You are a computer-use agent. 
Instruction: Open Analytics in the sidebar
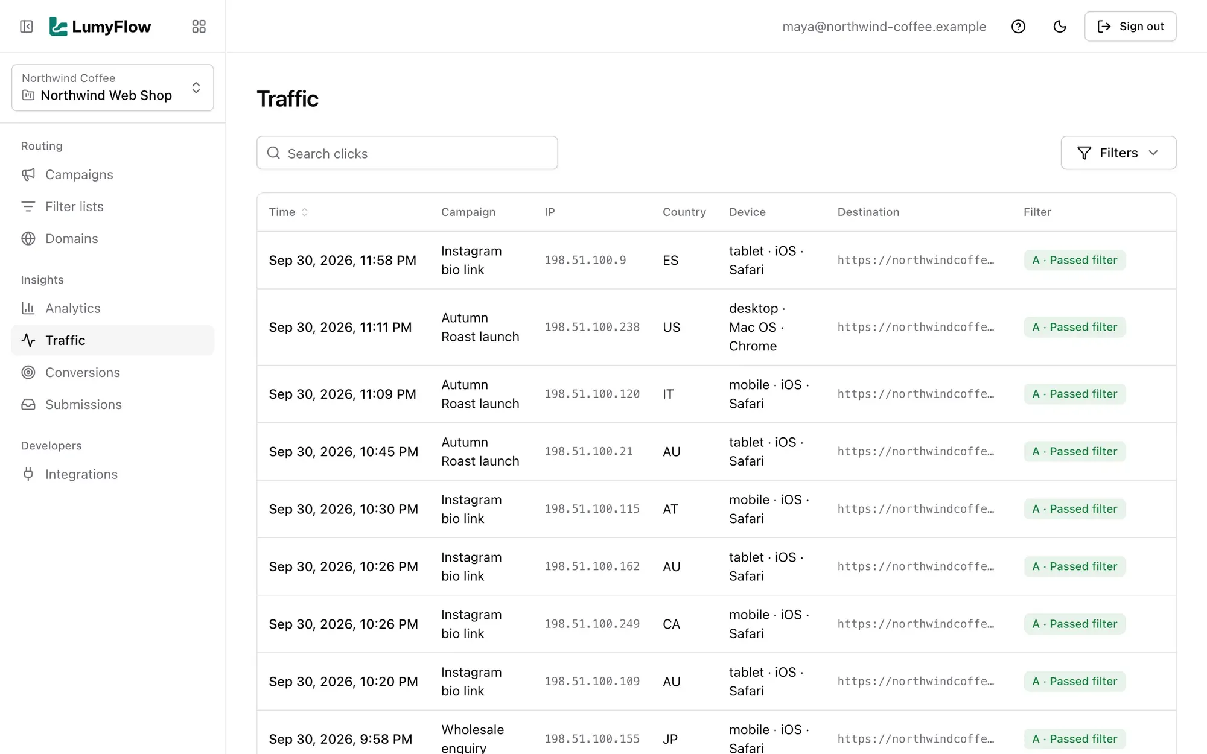click(113, 308)
